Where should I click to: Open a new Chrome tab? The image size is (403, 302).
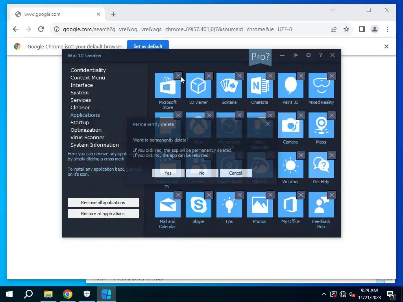point(113,14)
